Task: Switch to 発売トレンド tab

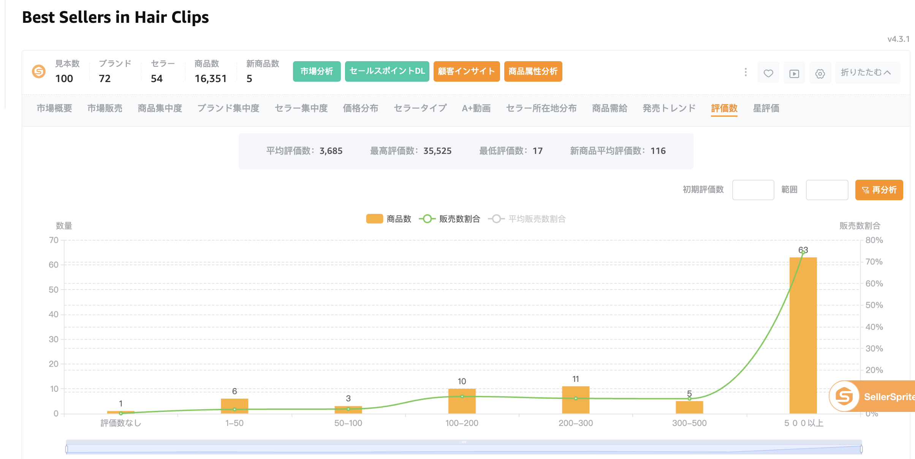Action: [x=669, y=108]
